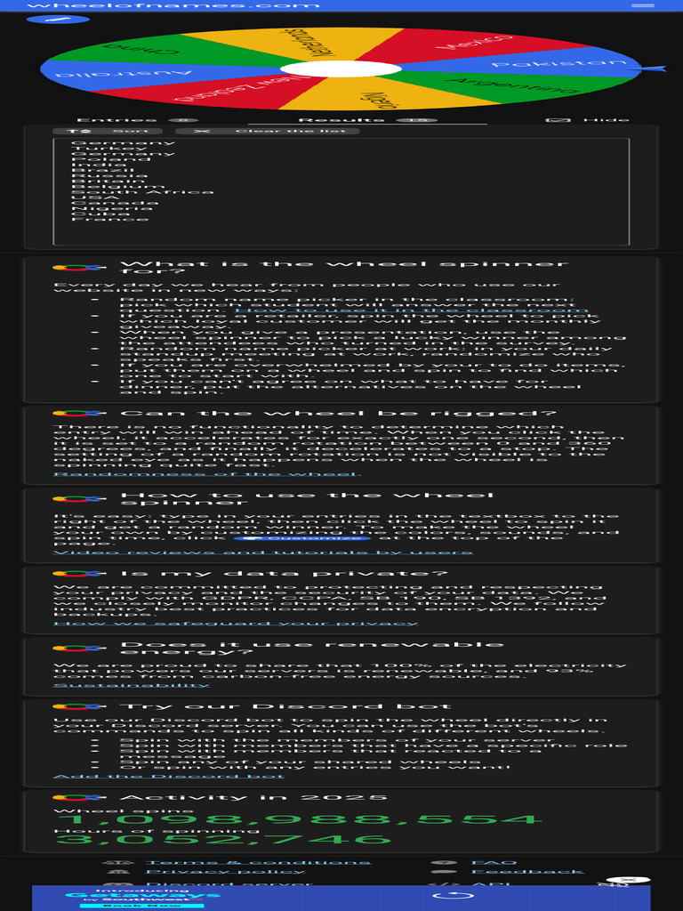Open the Sustainability link
This screenshot has height=911, width=683.
pos(132,685)
